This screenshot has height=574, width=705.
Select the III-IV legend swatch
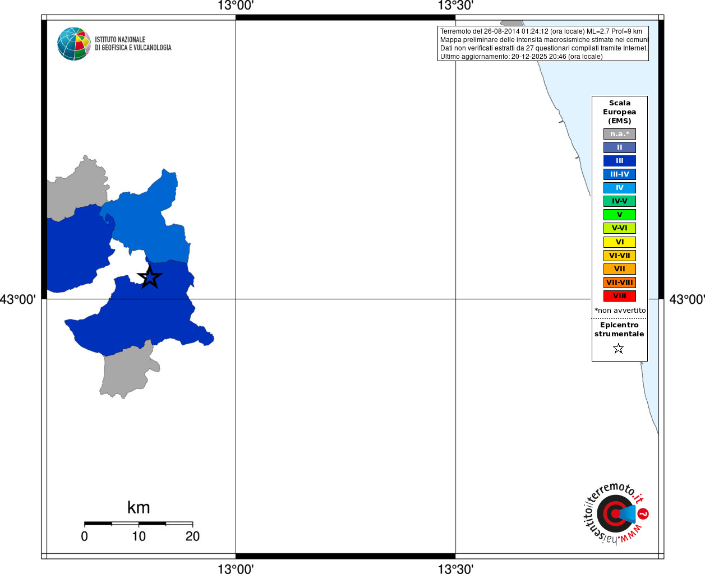point(620,174)
